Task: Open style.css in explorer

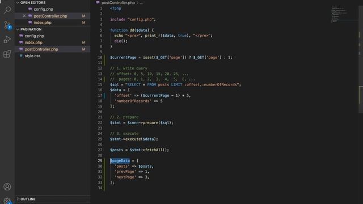Action: click(32, 56)
